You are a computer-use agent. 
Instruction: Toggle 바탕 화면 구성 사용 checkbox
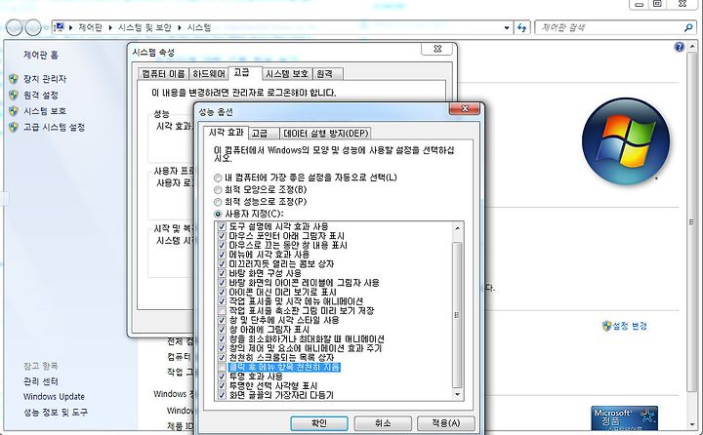click(x=222, y=273)
